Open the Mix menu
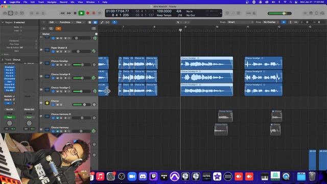The height and width of the screenshot is (184, 327). click(x=73, y=2)
